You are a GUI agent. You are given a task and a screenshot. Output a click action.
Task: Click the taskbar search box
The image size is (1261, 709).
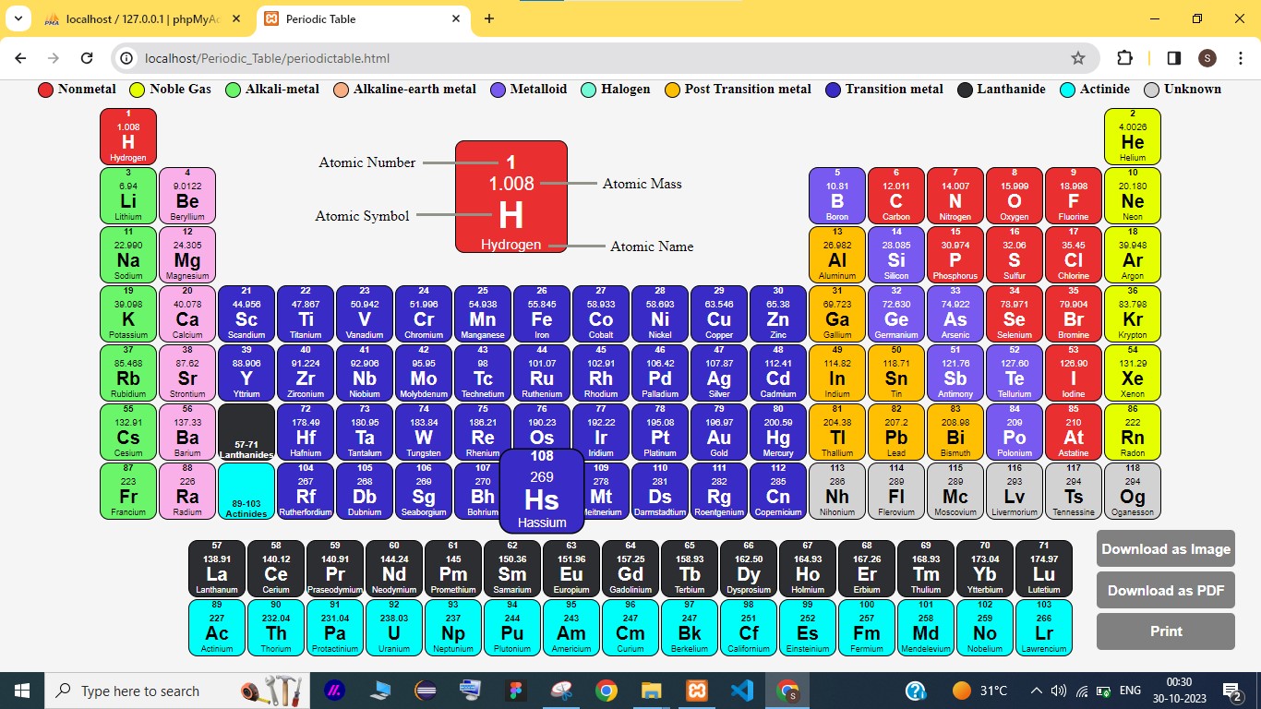tap(176, 691)
